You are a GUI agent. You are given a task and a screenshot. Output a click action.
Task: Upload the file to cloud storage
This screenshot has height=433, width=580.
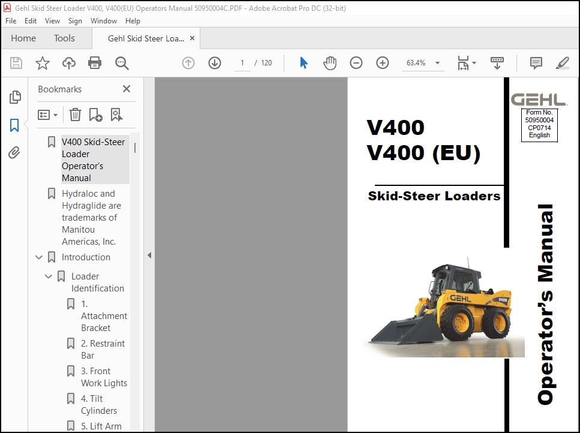(69, 63)
